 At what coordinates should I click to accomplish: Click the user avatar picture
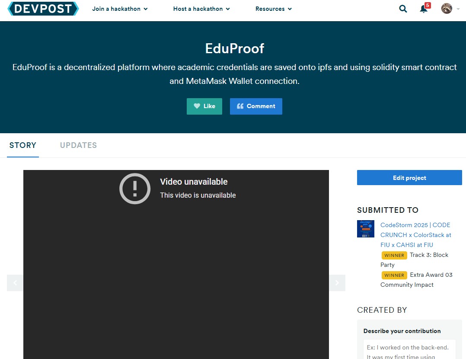pos(447,9)
